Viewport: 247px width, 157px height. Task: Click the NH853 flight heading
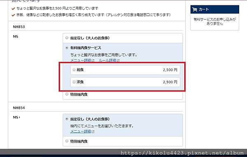(19, 27)
